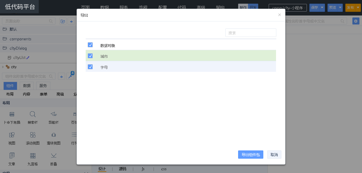
Task: Choose the 滚动视图 scroll view component
Action: click(x=33, y=135)
